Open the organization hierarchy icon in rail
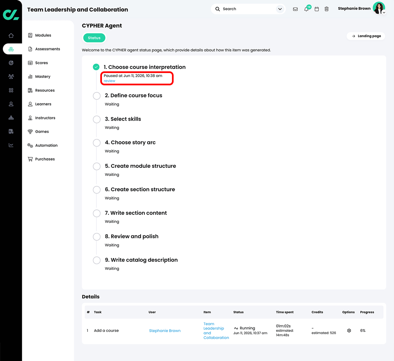The height and width of the screenshot is (361, 394). pyautogui.click(x=11, y=118)
